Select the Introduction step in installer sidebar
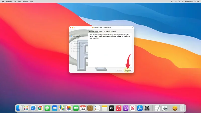The height and width of the screenshot is (113, 201). pyautogui.click(x=77, y=36)
